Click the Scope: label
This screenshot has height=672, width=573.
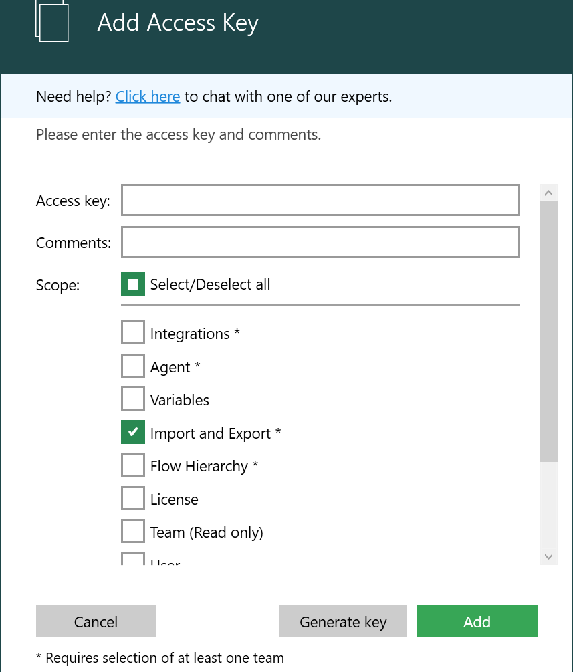point(58,285)
